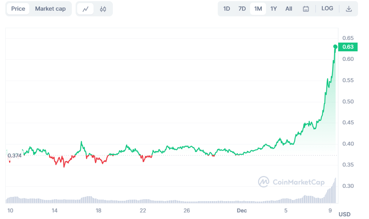The width and height of the screenshot is (369, 219).
Task: Toggle LOG scale on the chart
Action: (327, 8)
